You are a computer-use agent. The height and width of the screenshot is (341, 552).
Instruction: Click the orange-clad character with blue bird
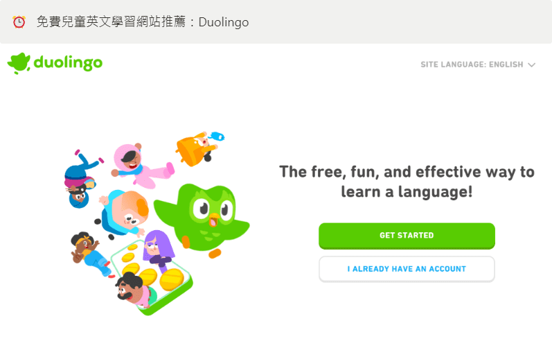[x=196, y=150]
